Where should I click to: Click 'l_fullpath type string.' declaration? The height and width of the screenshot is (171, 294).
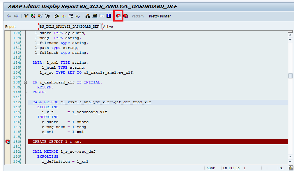coord(61,53)
